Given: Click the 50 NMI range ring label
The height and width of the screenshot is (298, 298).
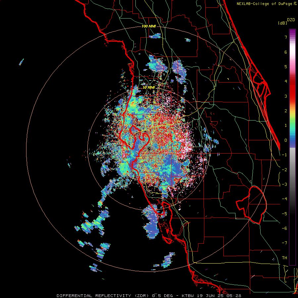Looking at the screenshot, I should pos(149,87).
